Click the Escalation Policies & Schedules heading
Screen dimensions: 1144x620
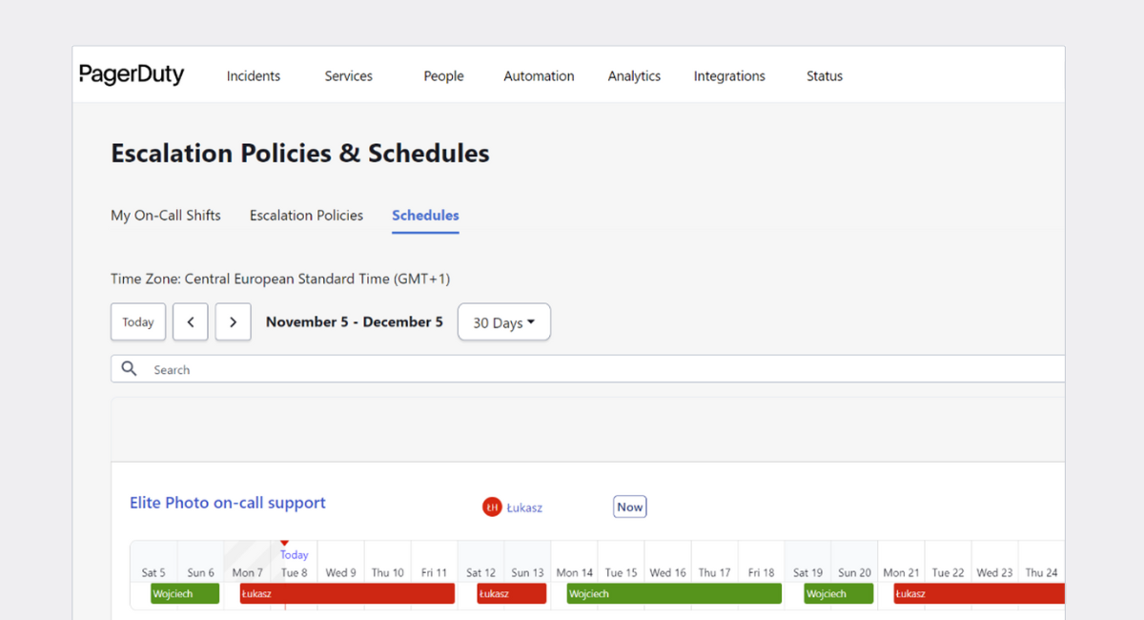(x=300, y=154)
